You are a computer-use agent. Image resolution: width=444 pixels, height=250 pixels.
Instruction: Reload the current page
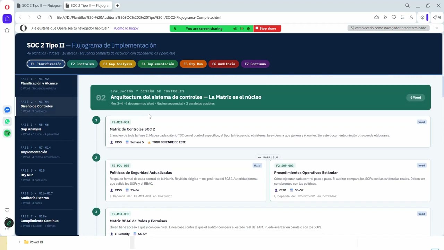39,17
